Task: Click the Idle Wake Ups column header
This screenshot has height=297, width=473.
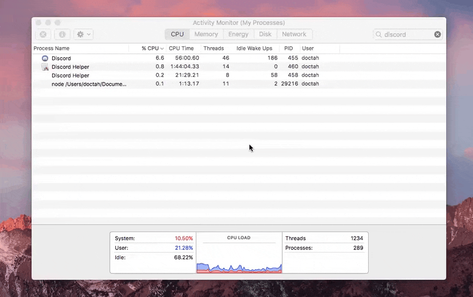Action: (x=254, y=48)
